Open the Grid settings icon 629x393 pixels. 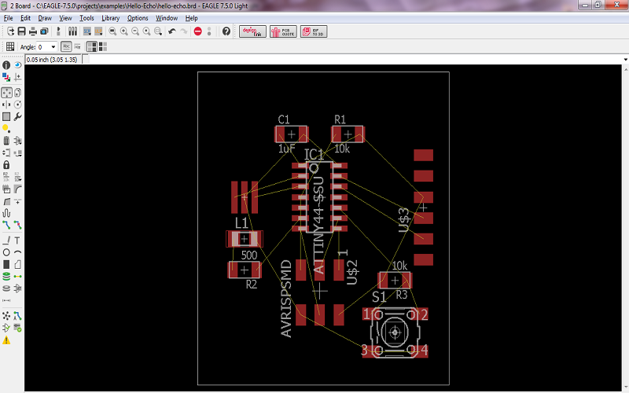10,47
